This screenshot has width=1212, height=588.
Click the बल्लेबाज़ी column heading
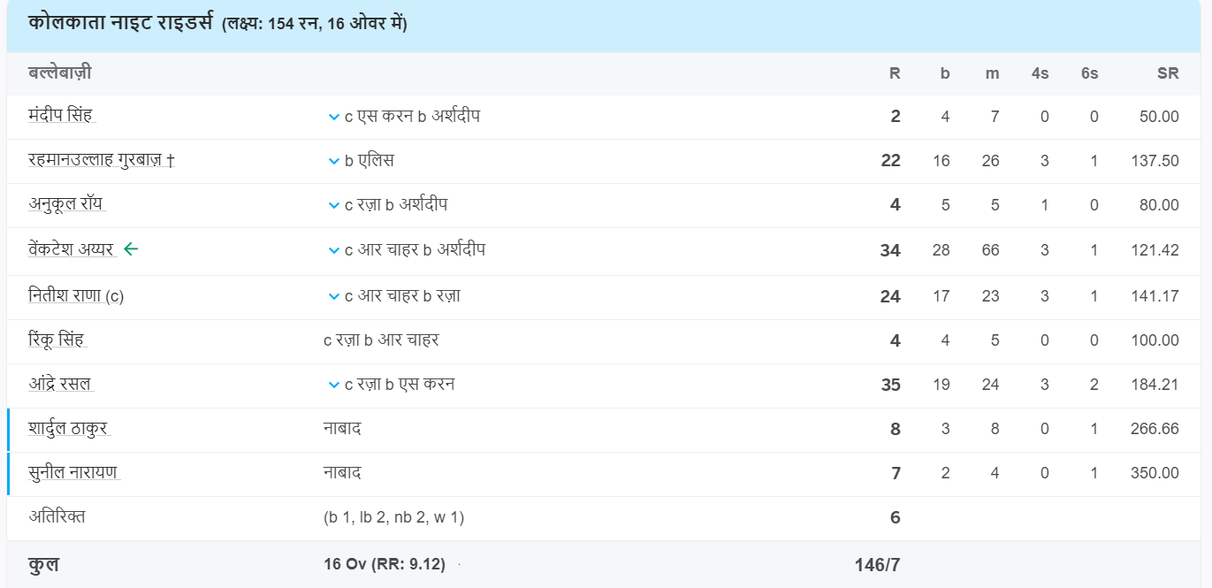coord(60,73)
